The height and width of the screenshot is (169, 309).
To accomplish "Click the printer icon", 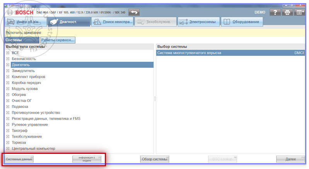I will point(287,12).
